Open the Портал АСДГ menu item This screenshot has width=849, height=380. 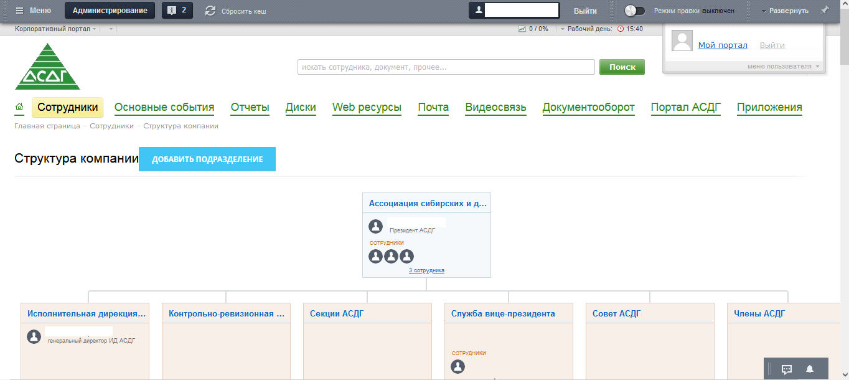685,107
